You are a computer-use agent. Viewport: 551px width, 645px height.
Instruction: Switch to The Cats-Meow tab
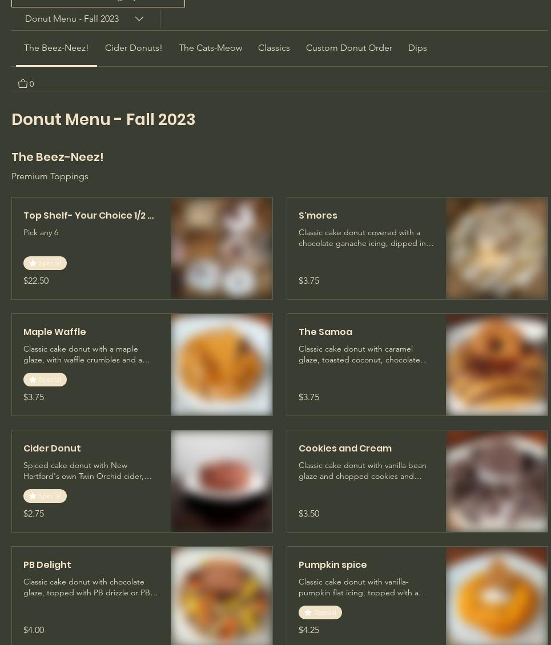coord(210,48)
